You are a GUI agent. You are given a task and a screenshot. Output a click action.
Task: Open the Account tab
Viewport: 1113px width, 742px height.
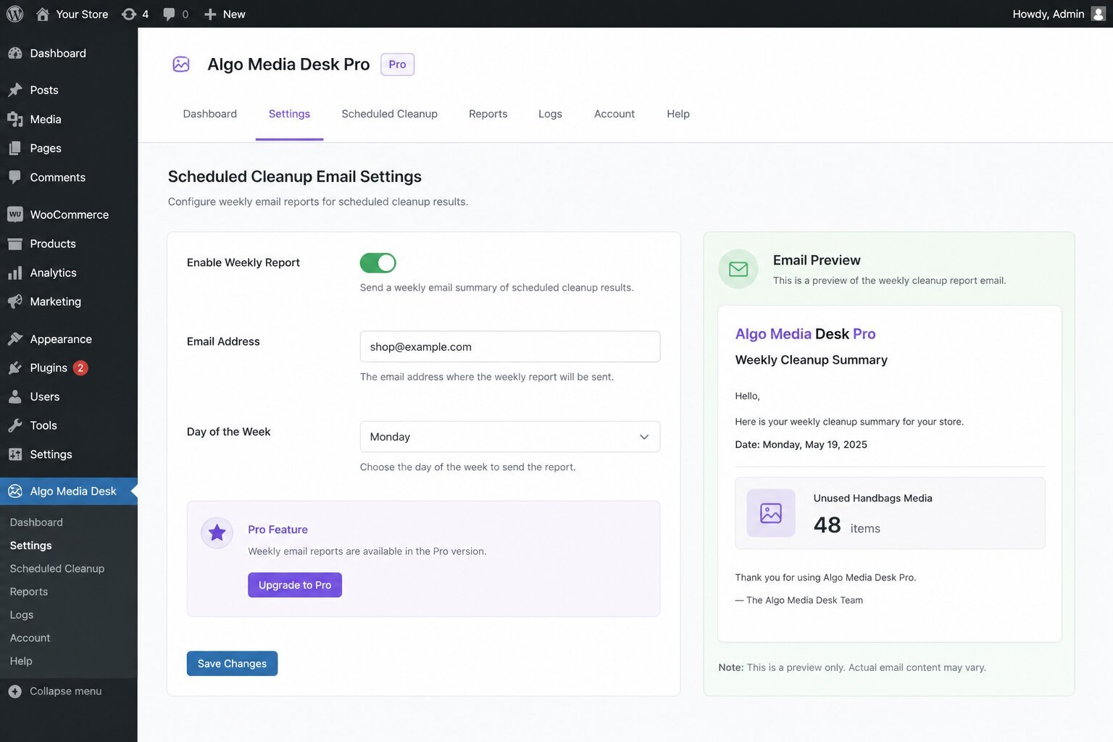(x=614, y=114)
